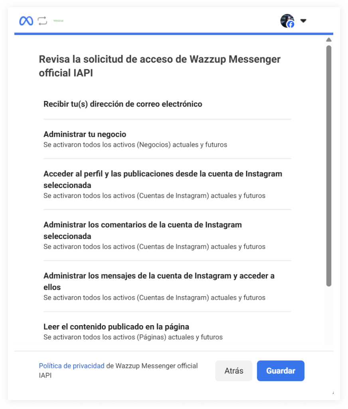The image size is (348, 409).
Task: Click the Facebook badge on the profile picture
Action: click(x=291, y=25)
